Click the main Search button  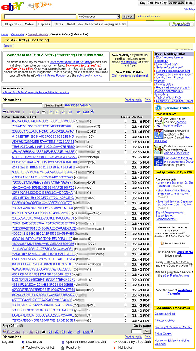click(128, 17)
